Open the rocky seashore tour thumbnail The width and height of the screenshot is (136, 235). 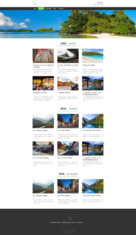point(43,148)
